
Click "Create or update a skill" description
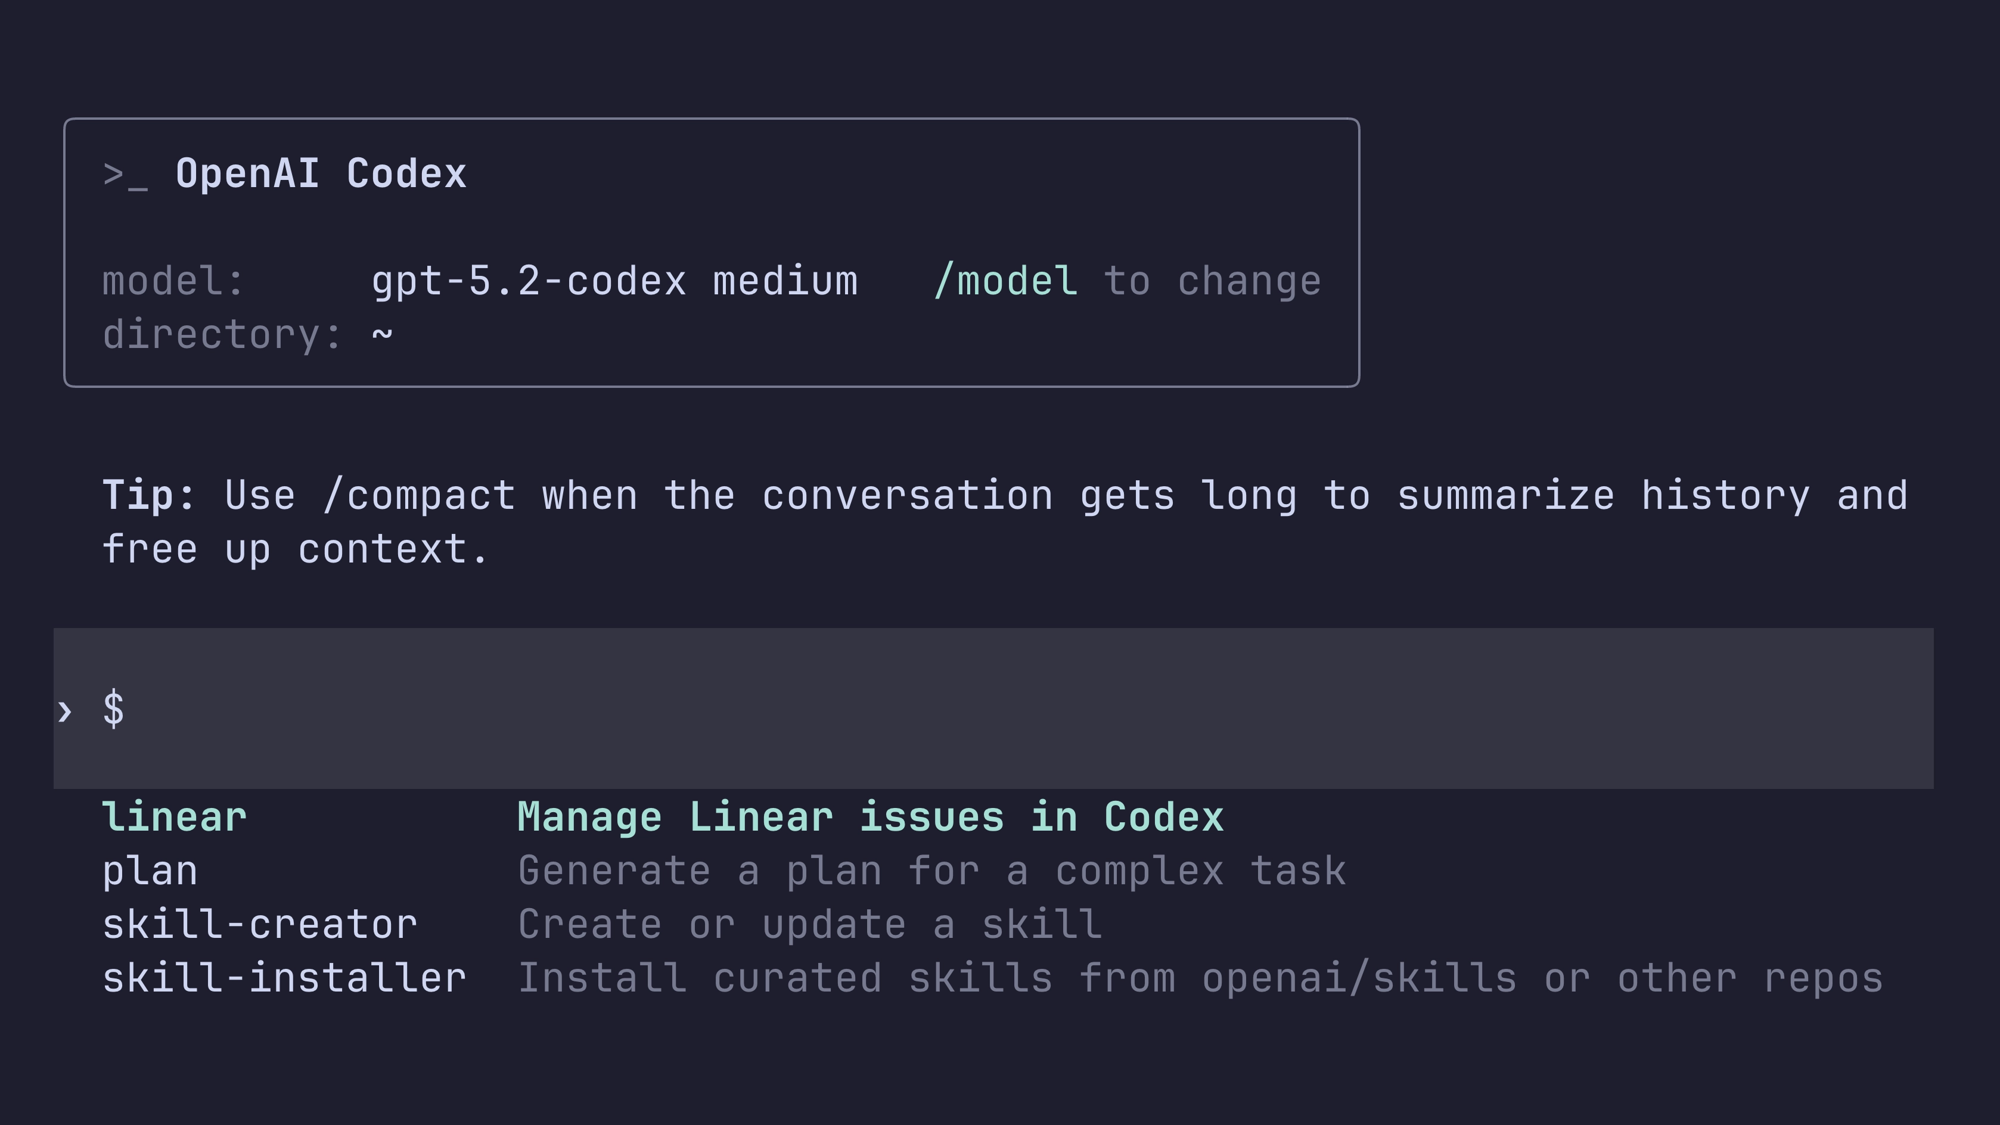coord(810,925)
